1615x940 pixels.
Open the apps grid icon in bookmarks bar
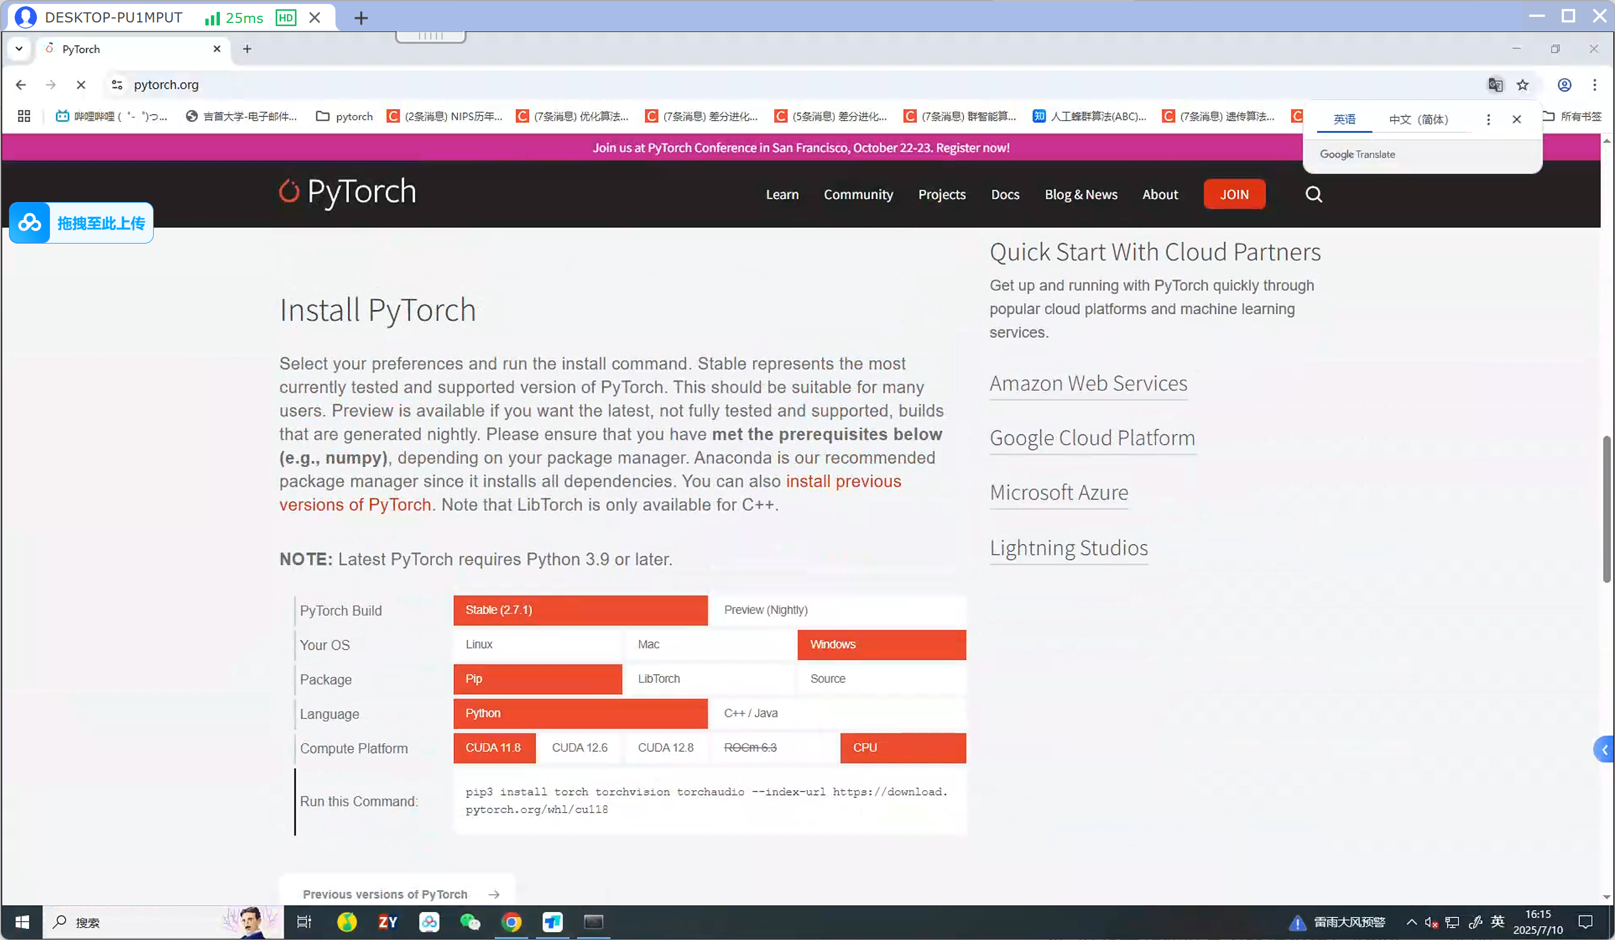[24, 116]
